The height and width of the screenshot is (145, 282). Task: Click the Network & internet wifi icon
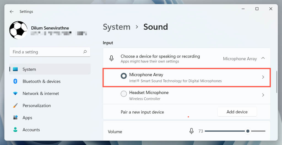tap(15, 93)
